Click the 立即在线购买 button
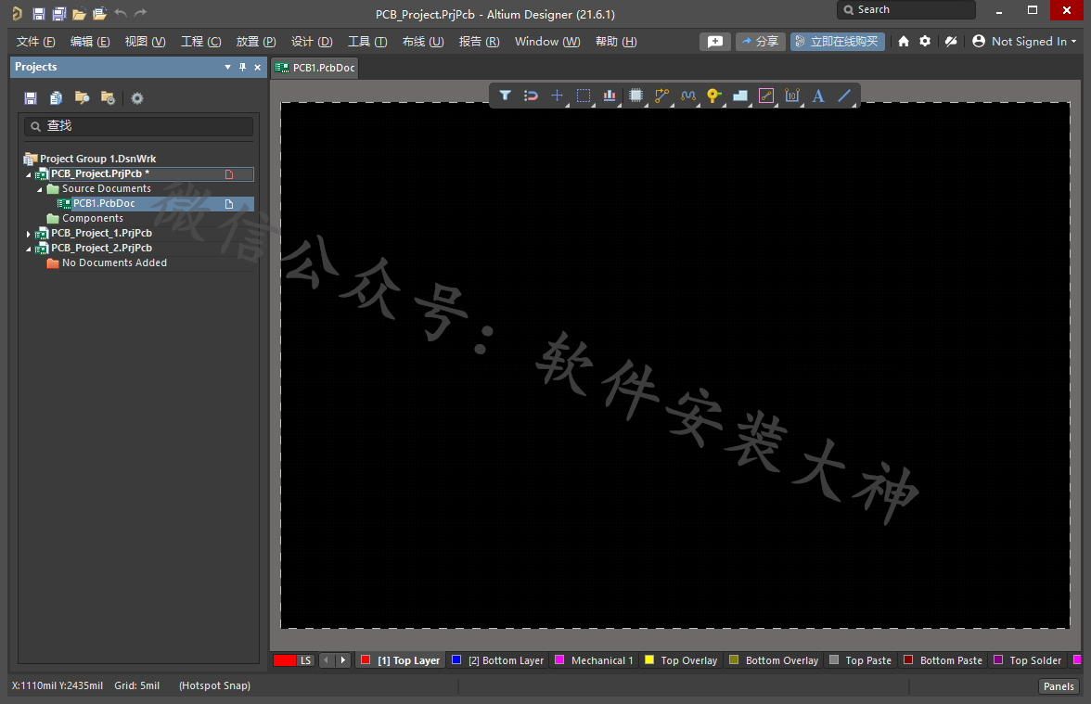 point(837,42)
